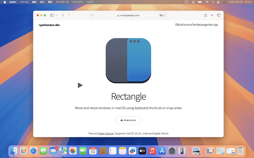Image resolution: width=254 pixels, height=158 pixels.
Task: Open Finder from the Dock
Action: [14, 151]
